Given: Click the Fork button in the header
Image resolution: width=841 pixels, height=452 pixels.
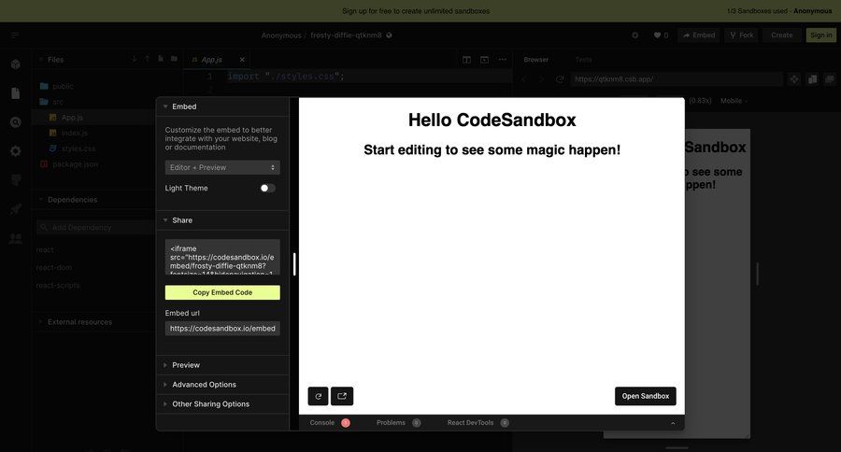Looking at the screenshot, I should tap(742, 35).
